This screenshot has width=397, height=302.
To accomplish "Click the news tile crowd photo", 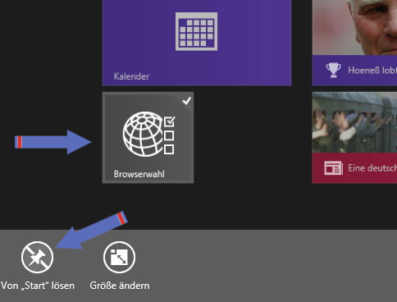I will (354, 122).
